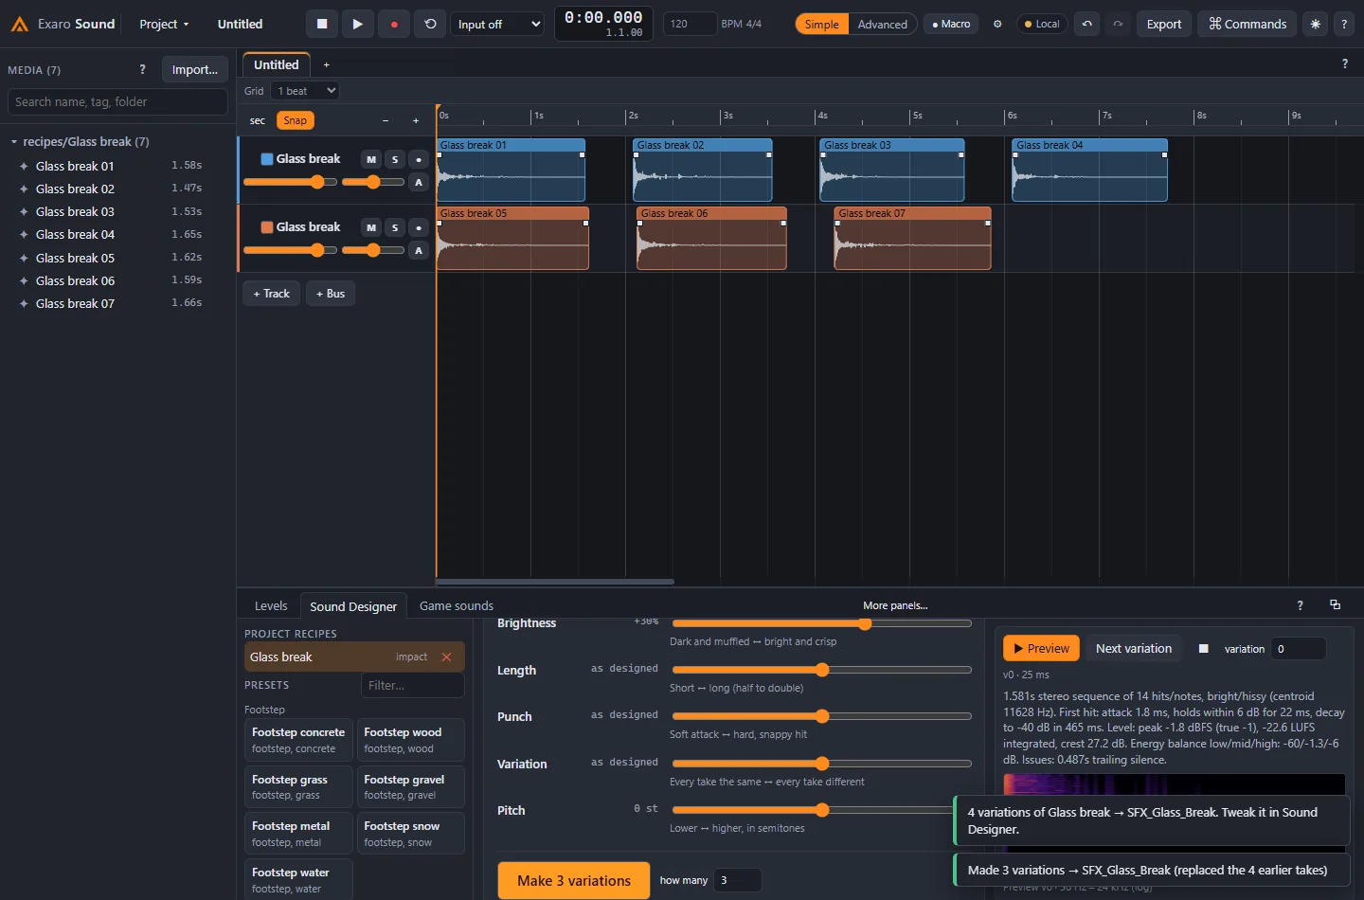Select the Sound Designer tab

tap(353, 606)
